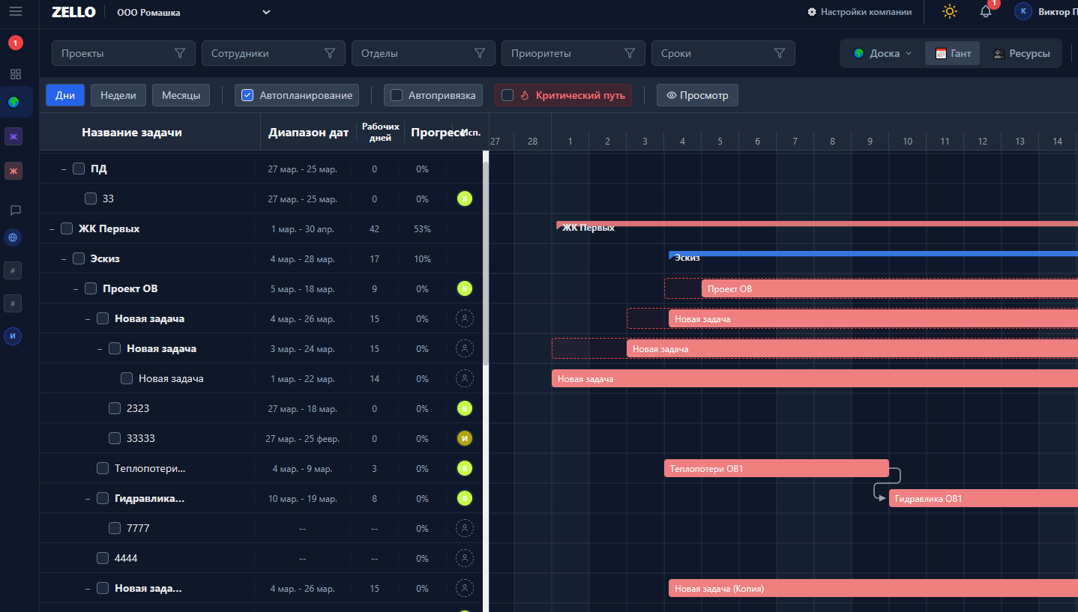Switch to the Ресурсы tab
This screenshot has height=612, width=1078.
coord(1021,53)
